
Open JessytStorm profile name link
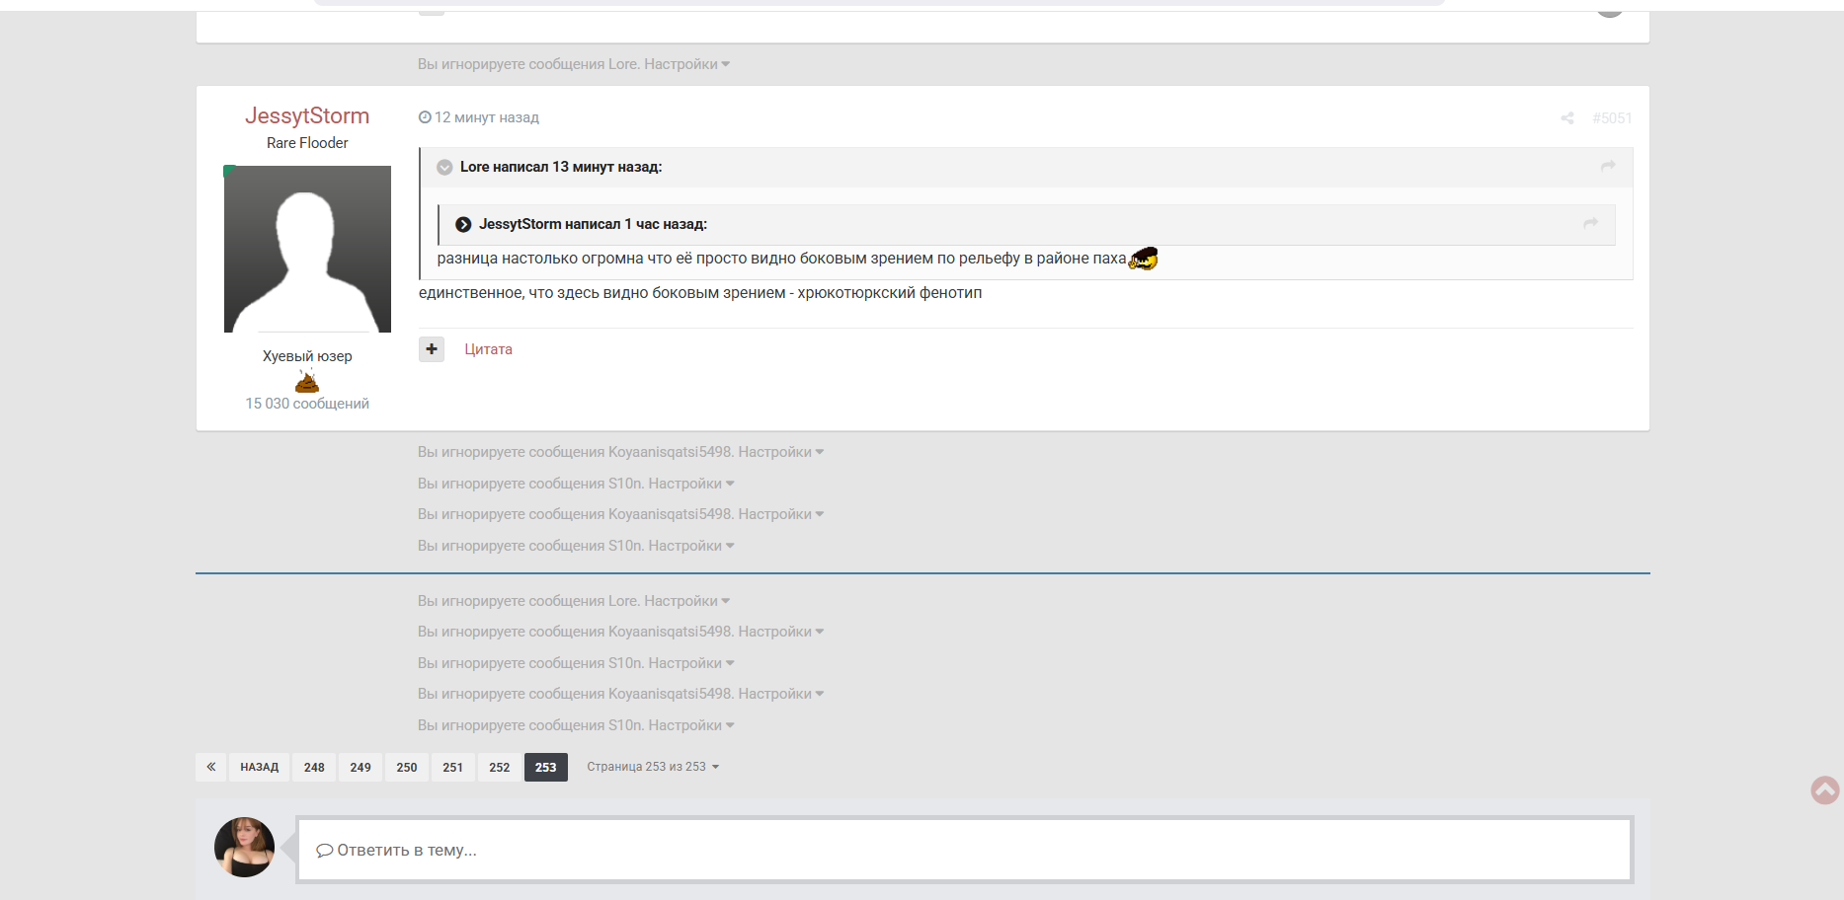(x=307, y=116)
